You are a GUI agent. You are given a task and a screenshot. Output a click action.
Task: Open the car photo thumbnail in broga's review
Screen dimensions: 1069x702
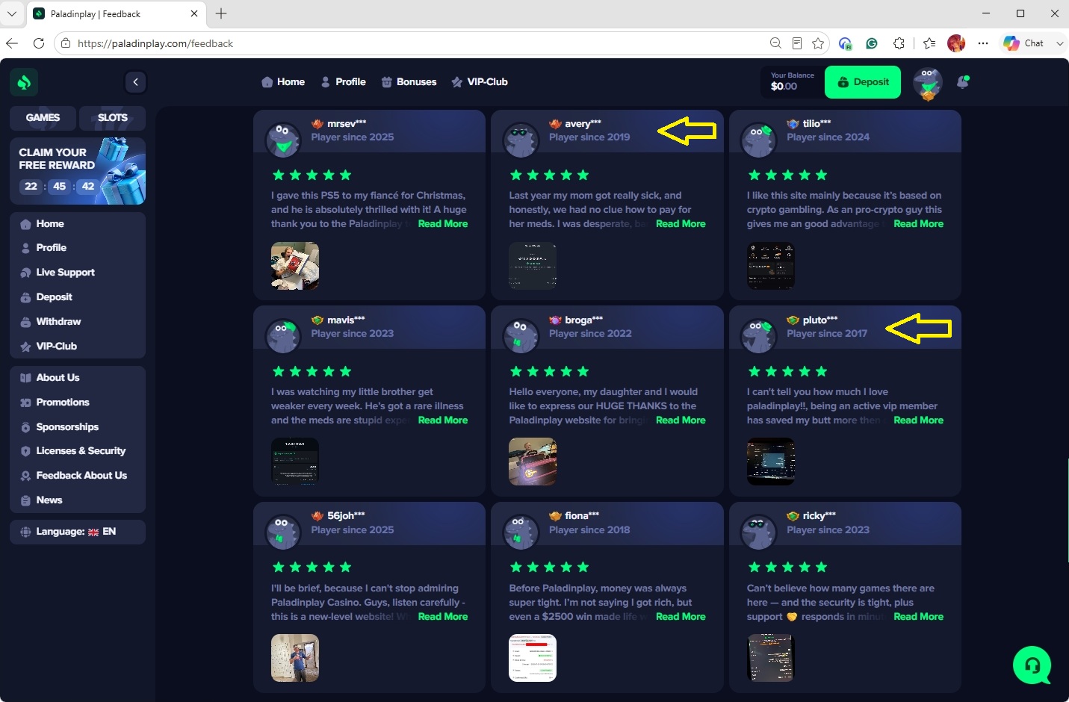point(533,462)
